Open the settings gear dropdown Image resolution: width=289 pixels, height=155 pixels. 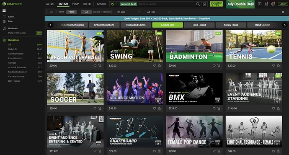(284, 12)
